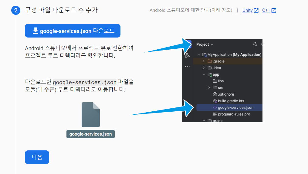Click the Android 스튜디오에 대한 안내 text
This screenshot has height=174, width=308.
[x=191, y=10]
